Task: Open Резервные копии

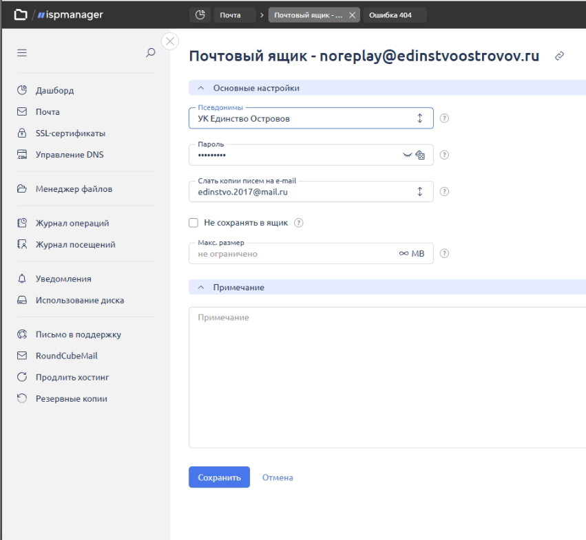Action: (62, 398)
